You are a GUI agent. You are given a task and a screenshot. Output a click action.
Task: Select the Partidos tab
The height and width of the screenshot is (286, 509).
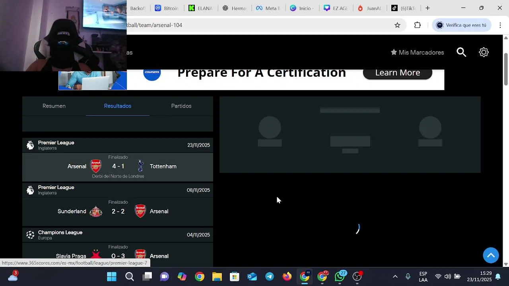tap(181, 106)
